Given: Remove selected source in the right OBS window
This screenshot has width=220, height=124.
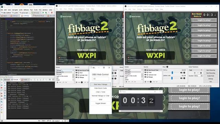Looking at the screenshot, I should click(x=148, y=82).
